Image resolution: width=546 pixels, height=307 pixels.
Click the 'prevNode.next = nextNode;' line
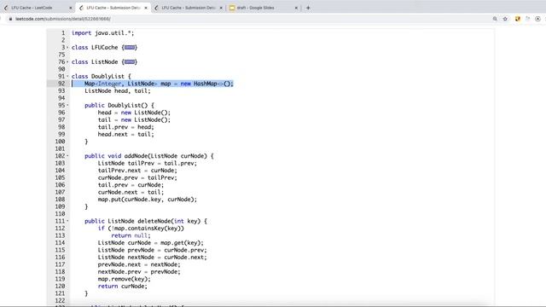139,264
